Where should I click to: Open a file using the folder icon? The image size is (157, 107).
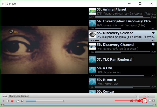coord(17,101)
